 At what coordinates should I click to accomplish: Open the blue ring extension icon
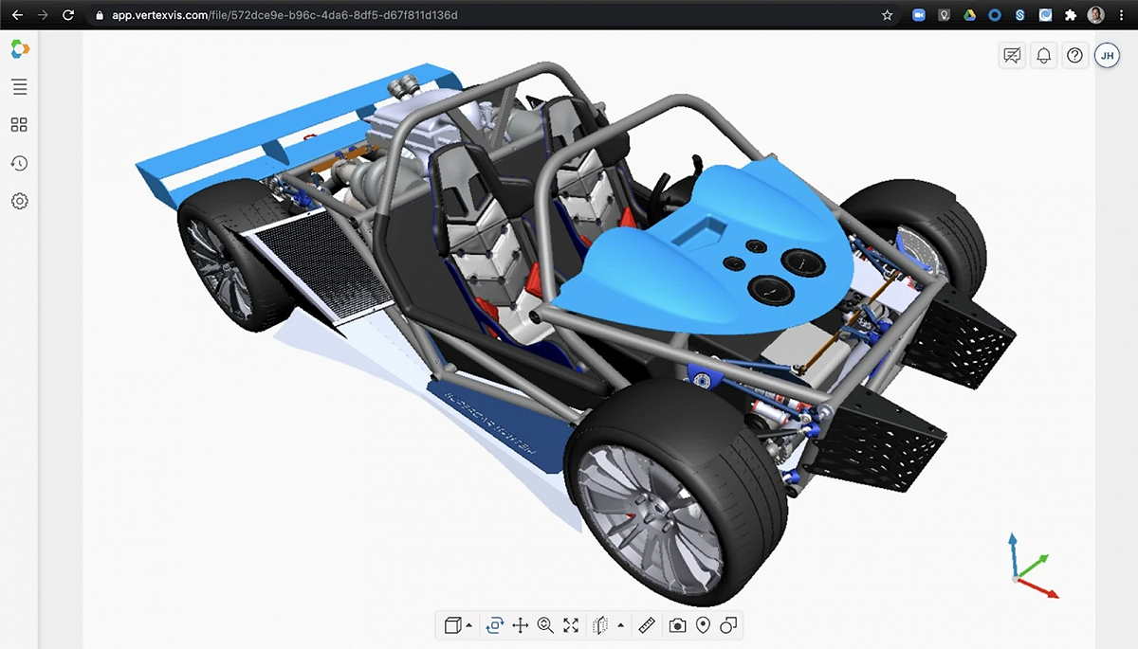coord(995,15)
